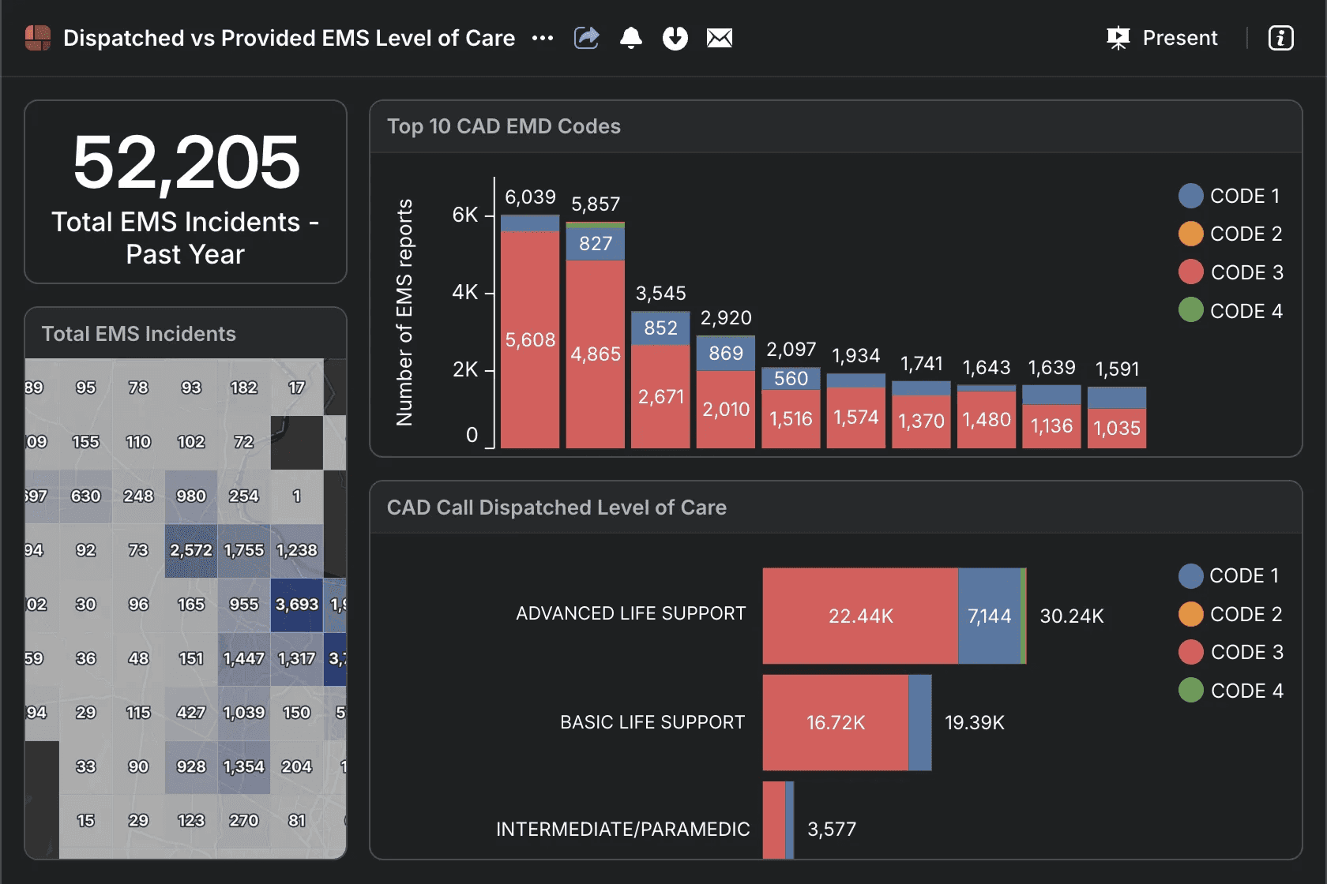Select the 3,693 incidents map cell
The height and width of the screenshot is (884, 1327).
[x=296, y=605]
